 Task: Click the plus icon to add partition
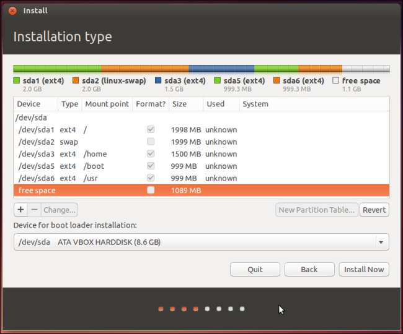(20, 210)
